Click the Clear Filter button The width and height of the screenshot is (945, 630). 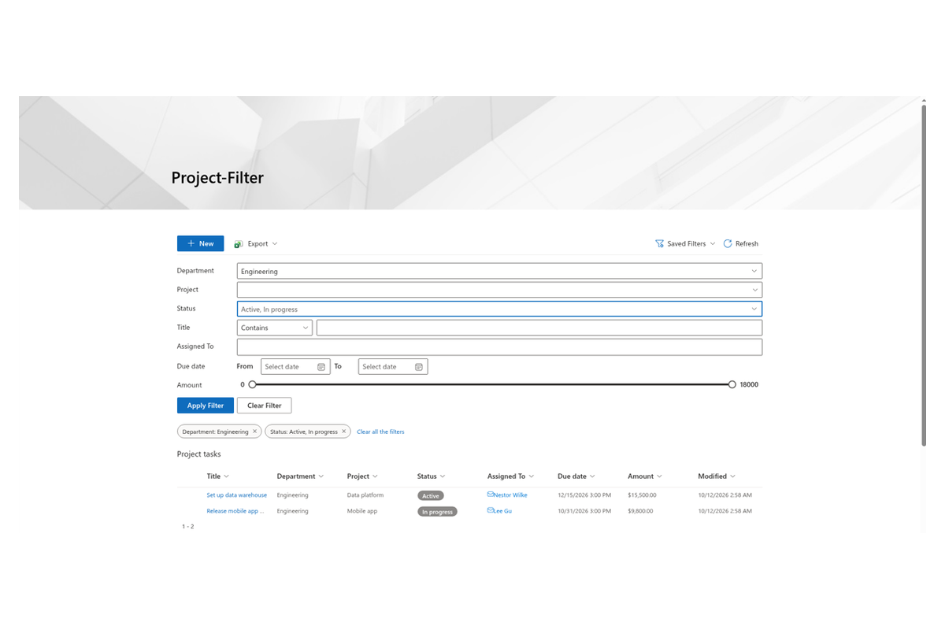(265, 406)
